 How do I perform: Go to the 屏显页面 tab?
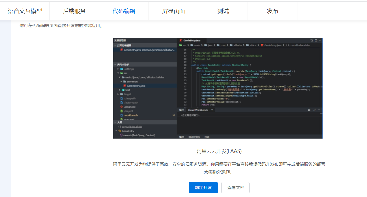(173, 11)
